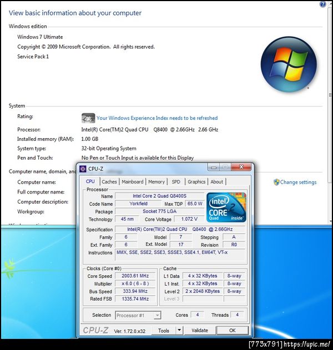Switch to the Memory tab

(157, 182)
